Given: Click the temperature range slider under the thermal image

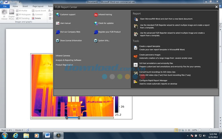Looking at the screenshot, I should click(73, 118).
